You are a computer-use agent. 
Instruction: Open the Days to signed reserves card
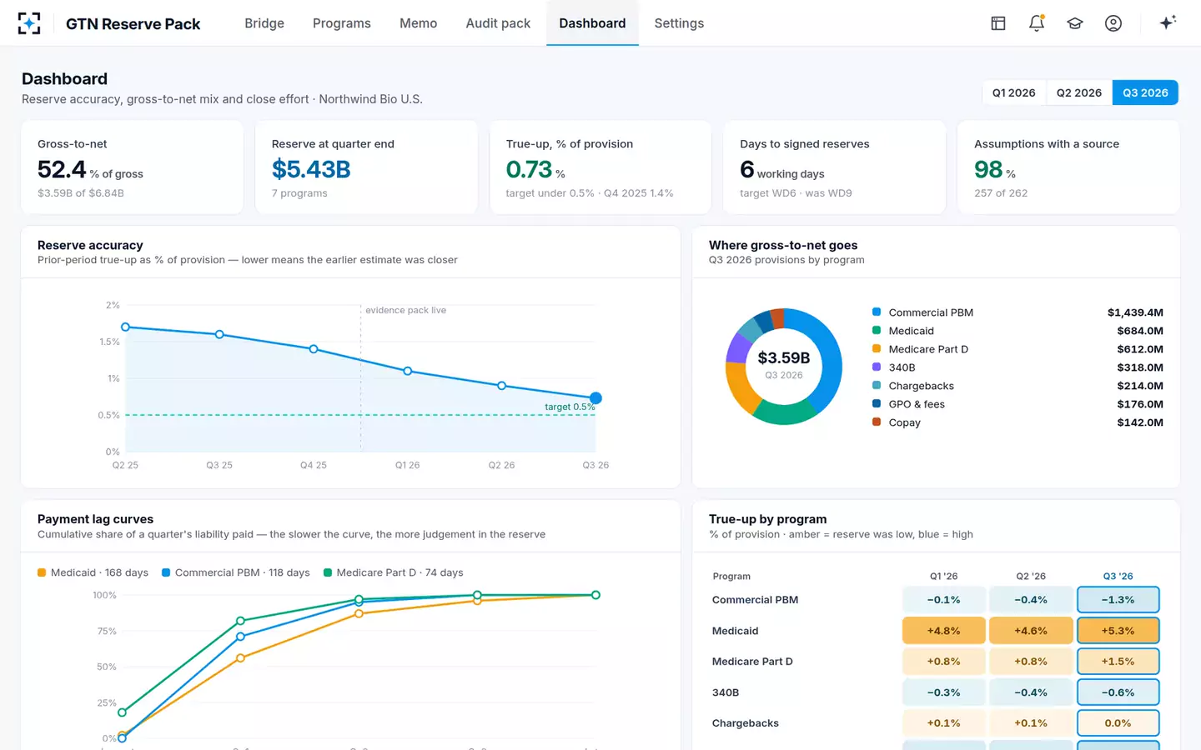(835, 167)
